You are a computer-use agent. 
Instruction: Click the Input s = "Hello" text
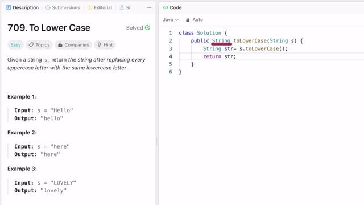click(x=44, y=110)
